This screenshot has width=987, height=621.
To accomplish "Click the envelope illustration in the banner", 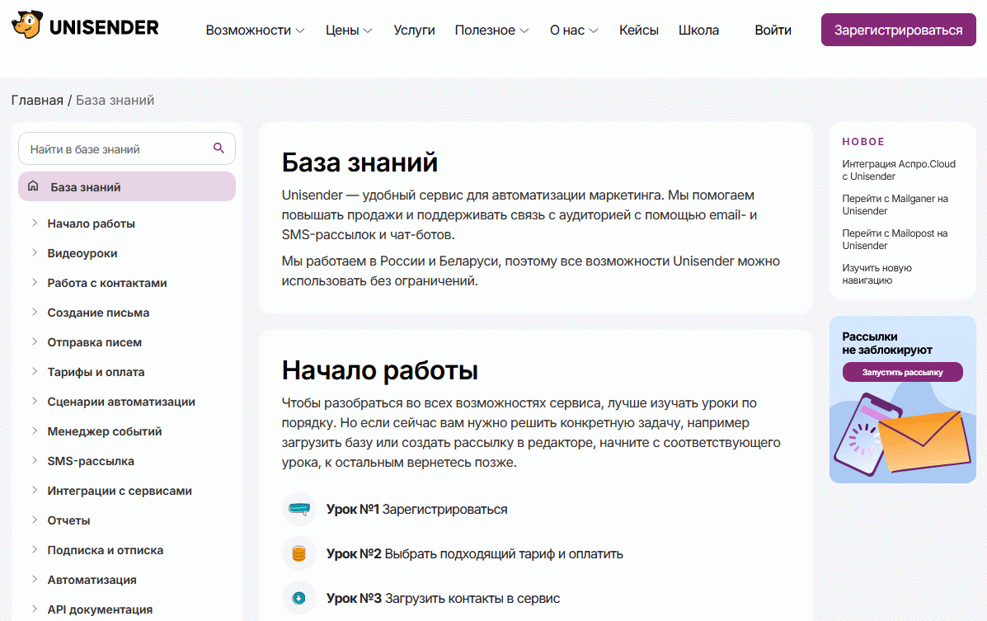I will [924, 440].
